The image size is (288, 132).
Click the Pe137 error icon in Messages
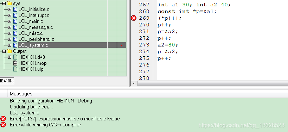click(3, 119)
